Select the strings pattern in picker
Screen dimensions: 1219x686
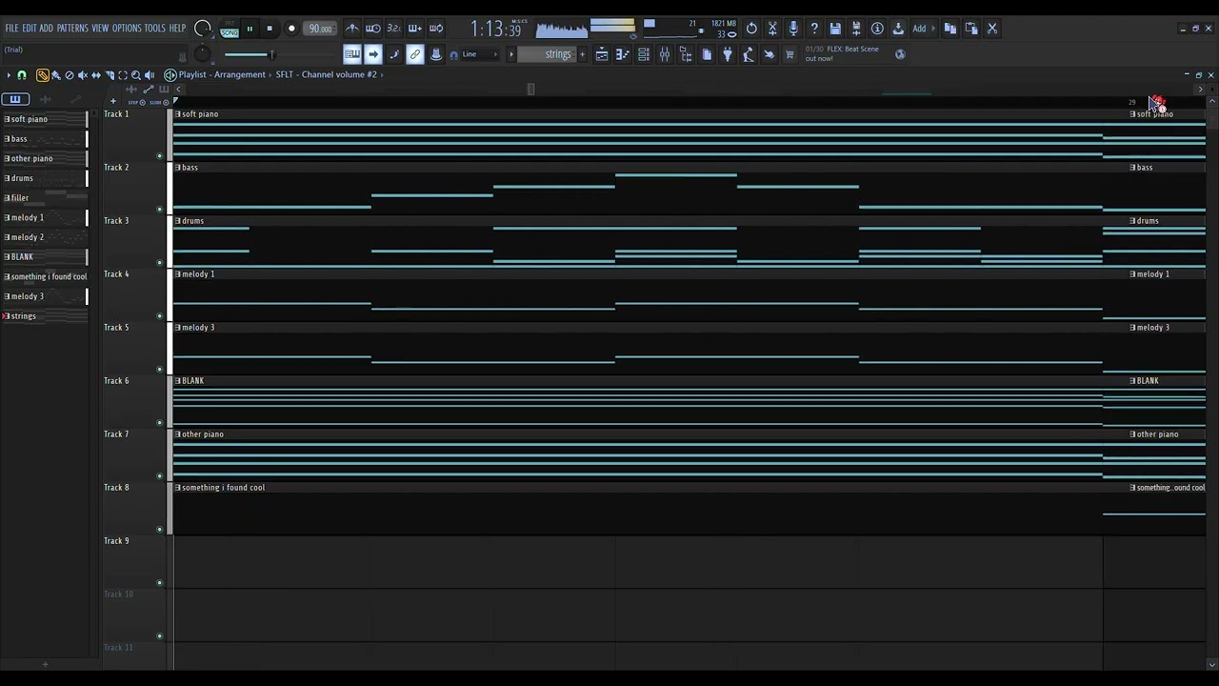pos(45,316)
